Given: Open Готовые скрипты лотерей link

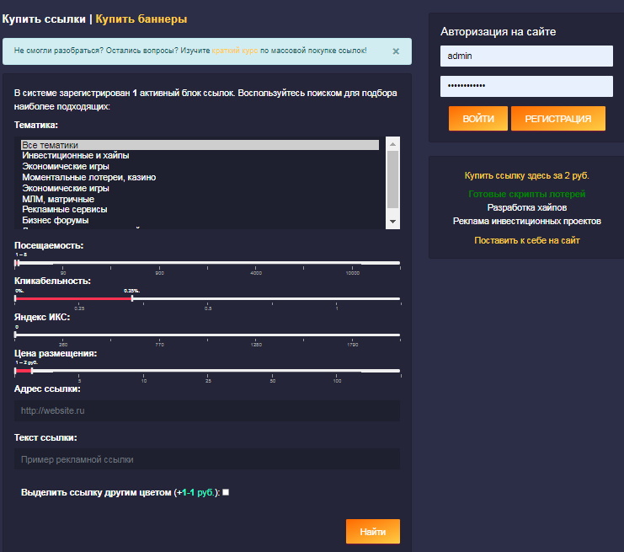Looking at the screenshot, I should [x=526, y=194].
